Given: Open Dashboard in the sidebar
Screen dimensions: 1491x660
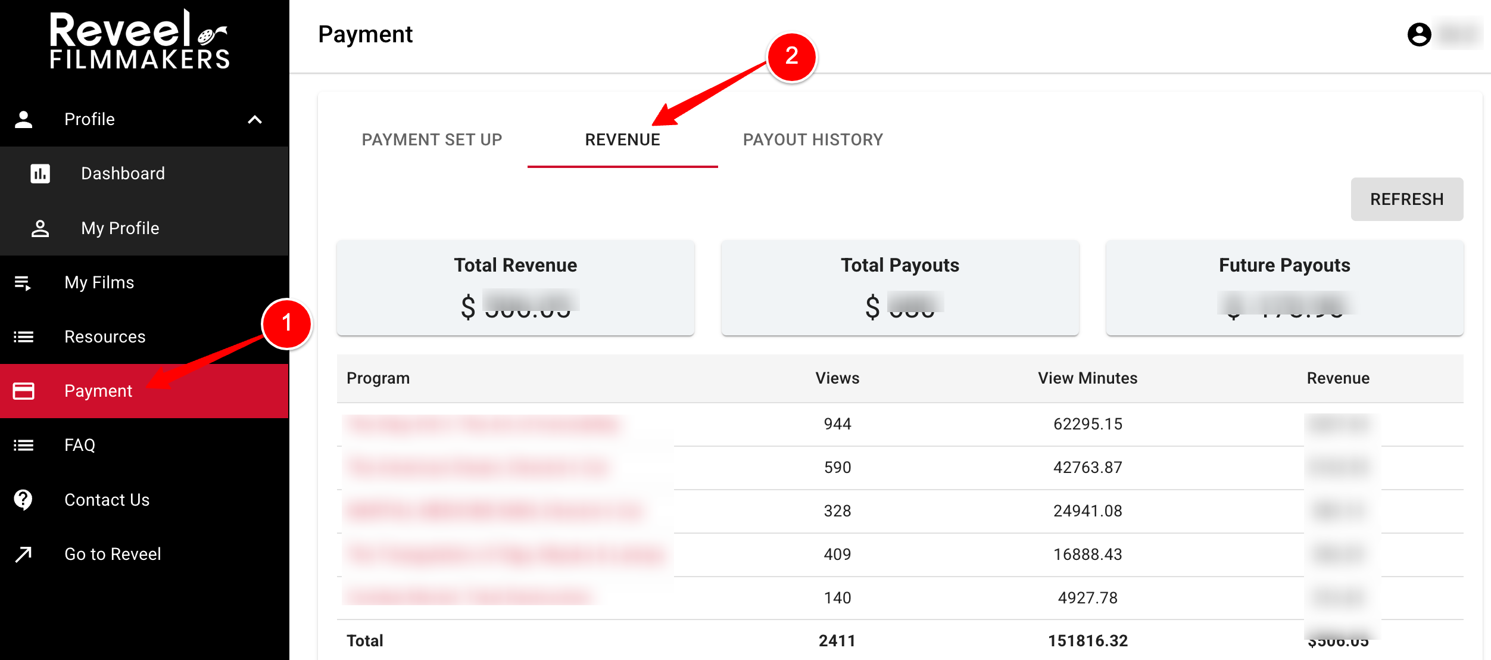Looking at the screenshot, I should [123, 173].
